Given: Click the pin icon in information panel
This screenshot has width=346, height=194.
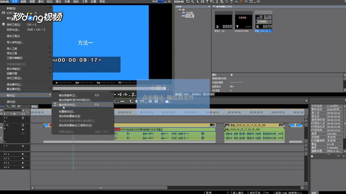Looking at the screenshot, I should click(x=338, y=156).
